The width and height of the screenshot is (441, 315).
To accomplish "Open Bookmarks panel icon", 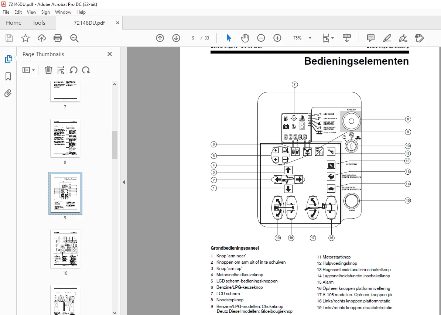I will click(x=8, y=76).
